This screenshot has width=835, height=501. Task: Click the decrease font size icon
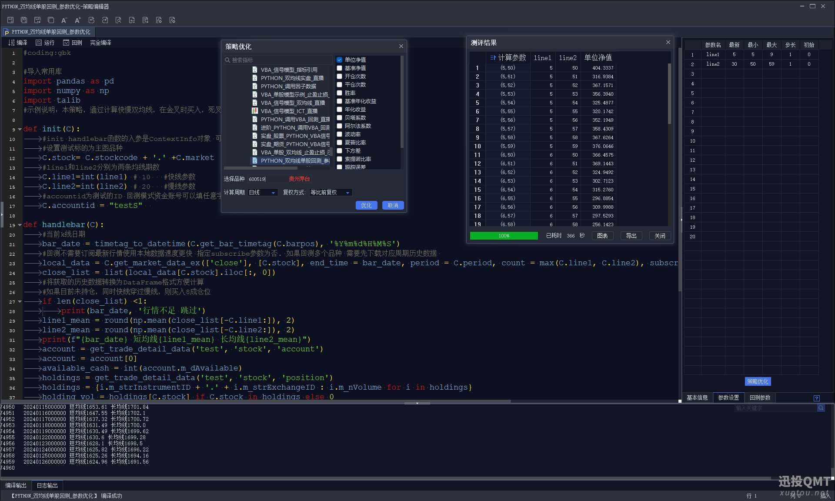(x=64, y=20)
